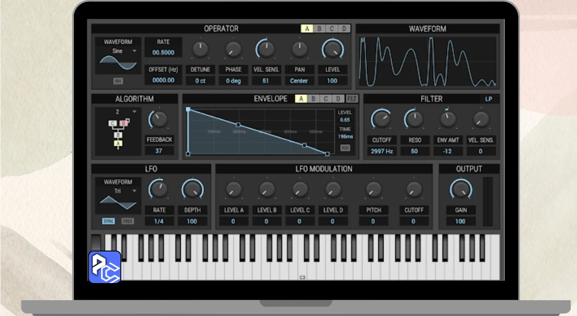This screenshot has height=316, width=577.
Task: Click the LFO Modulation Level C knob
Action: pyautogui.click(x=300, y=189)
